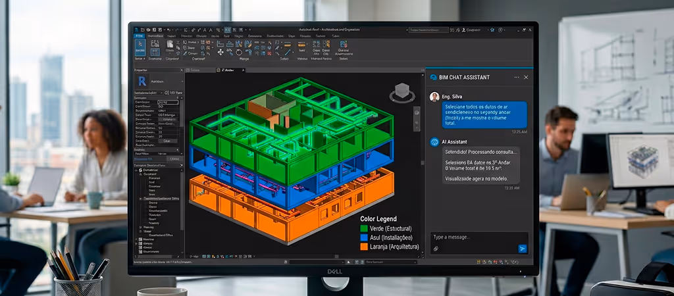This screenshot has height=296, width=674.
Task: Select the highlighted row in the browser tree
Action: (x=159, y=199)
